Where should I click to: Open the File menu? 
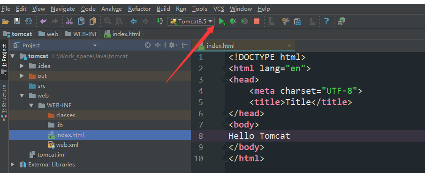pos(6,9)
